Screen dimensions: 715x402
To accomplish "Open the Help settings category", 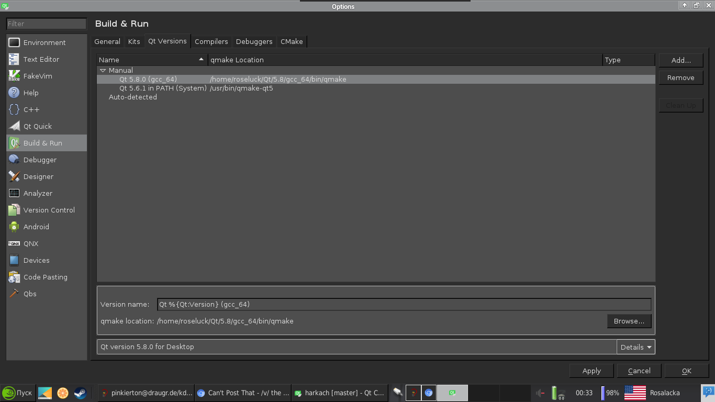I will pos(47,93).
